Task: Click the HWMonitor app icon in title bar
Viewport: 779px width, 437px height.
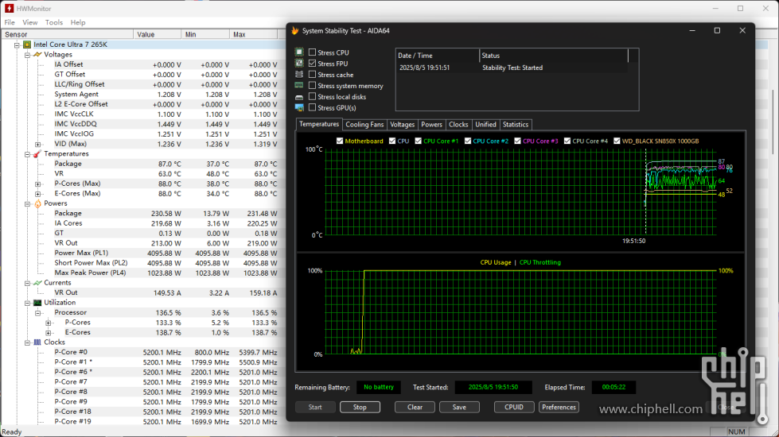Action: [x=9, y=9]
